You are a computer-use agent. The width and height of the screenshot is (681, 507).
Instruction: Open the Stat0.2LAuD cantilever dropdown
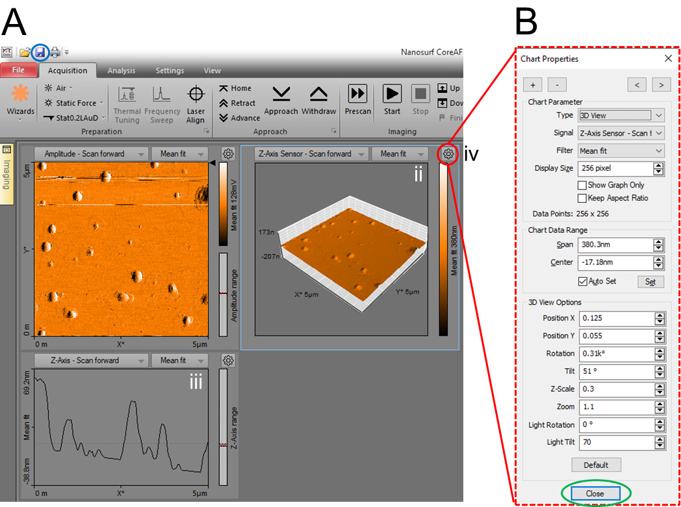(x=75, y=117)
